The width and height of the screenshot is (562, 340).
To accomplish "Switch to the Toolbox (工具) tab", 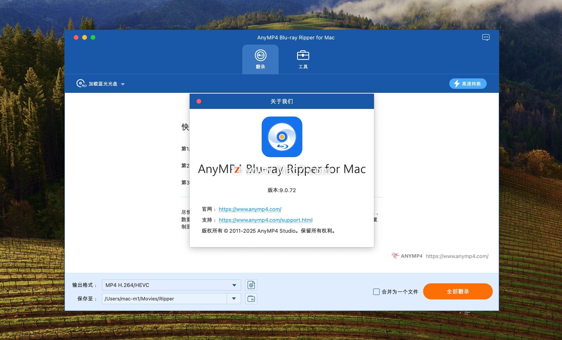I will [x=303, y=59].
